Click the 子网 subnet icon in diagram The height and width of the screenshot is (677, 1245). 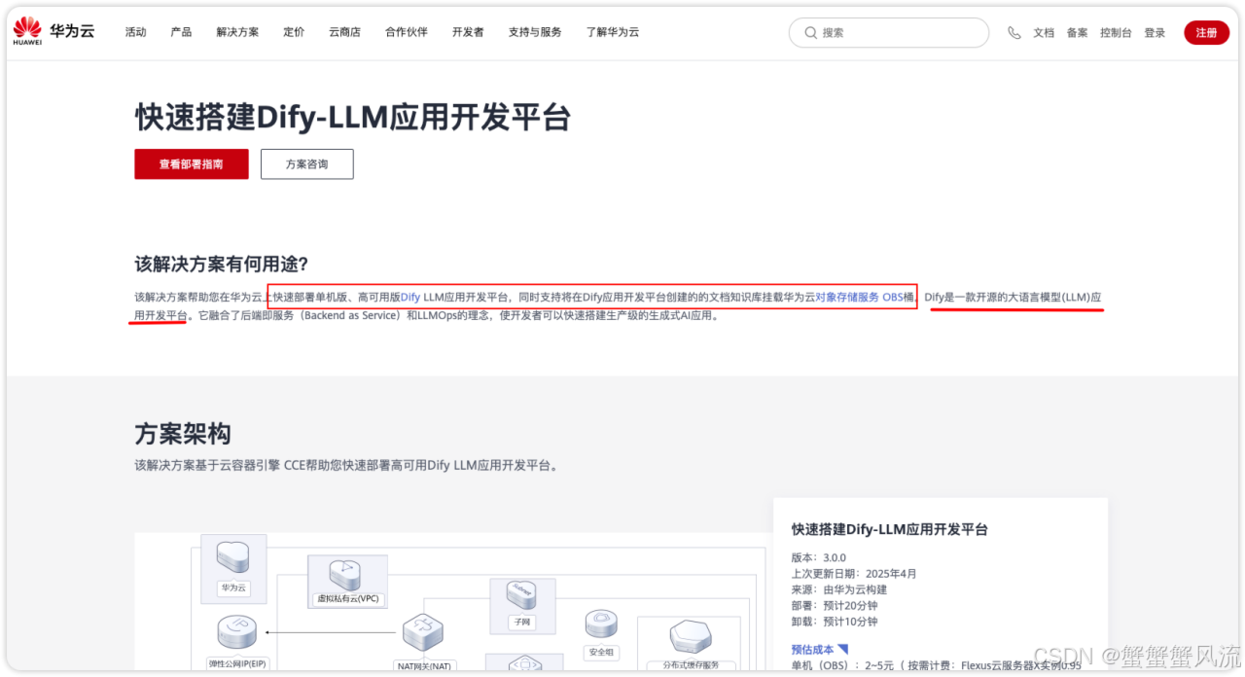pos(520,595)
